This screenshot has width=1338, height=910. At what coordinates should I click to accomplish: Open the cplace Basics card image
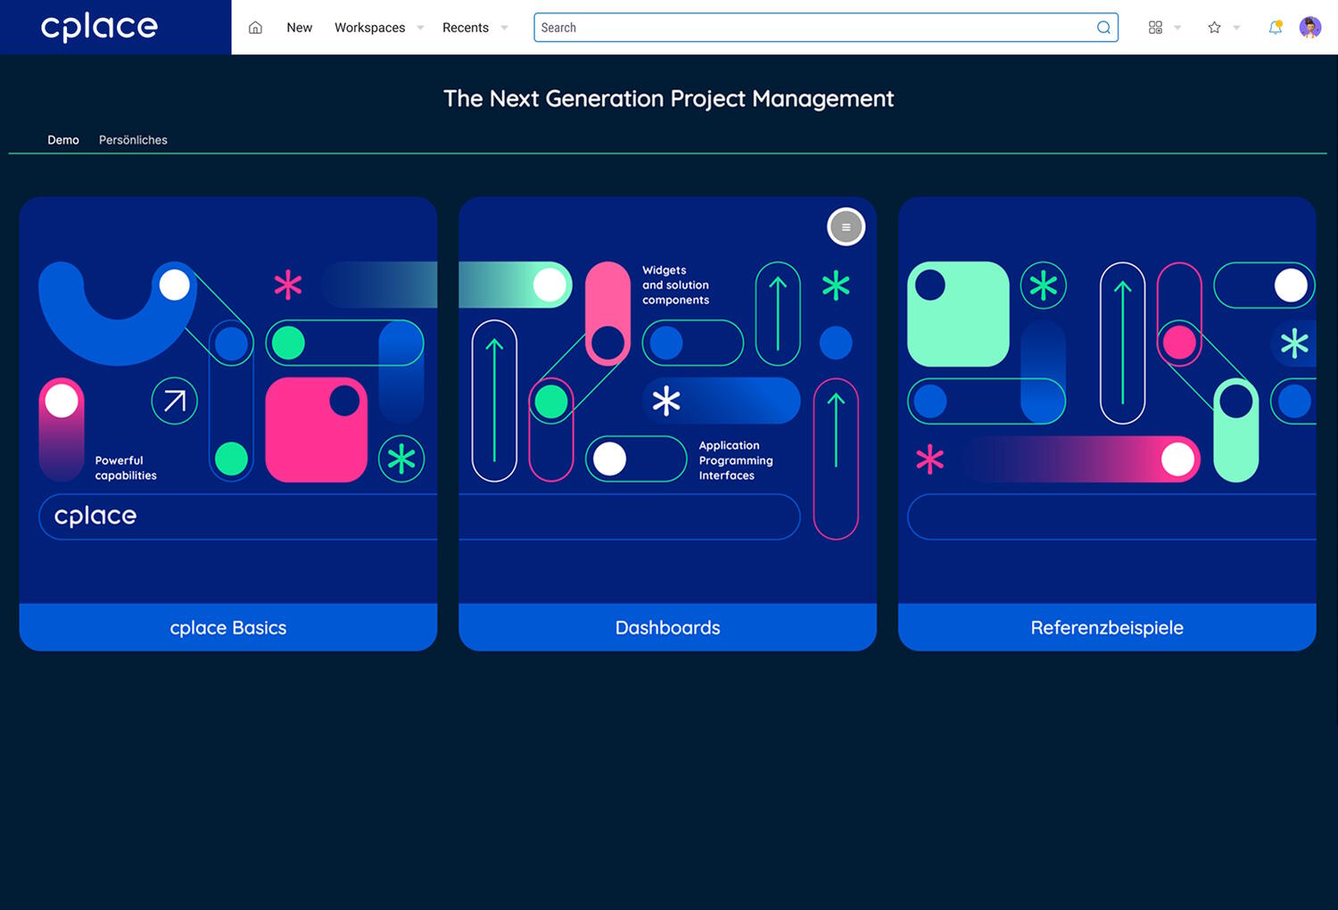coord(228,401)
